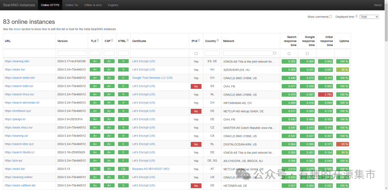Image resolution: width=388 pixels, height=190 pixels.
Task: Enable the Show comments checkbox
Action: coord(331,17)
